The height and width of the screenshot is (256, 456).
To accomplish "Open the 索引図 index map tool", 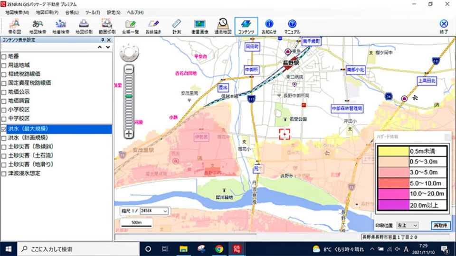I will click(14, 27).
